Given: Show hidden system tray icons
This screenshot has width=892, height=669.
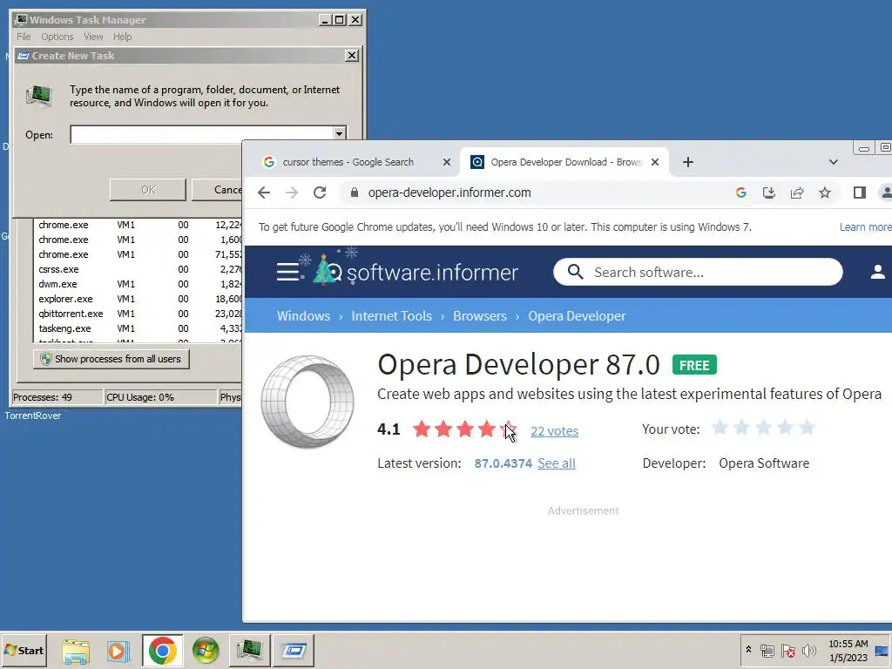Looking at the screenshot, I should tap(748, 650).
